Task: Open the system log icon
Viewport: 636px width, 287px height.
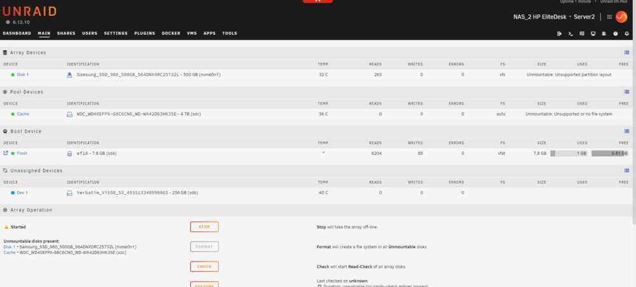Action: (x=604, y=34)
